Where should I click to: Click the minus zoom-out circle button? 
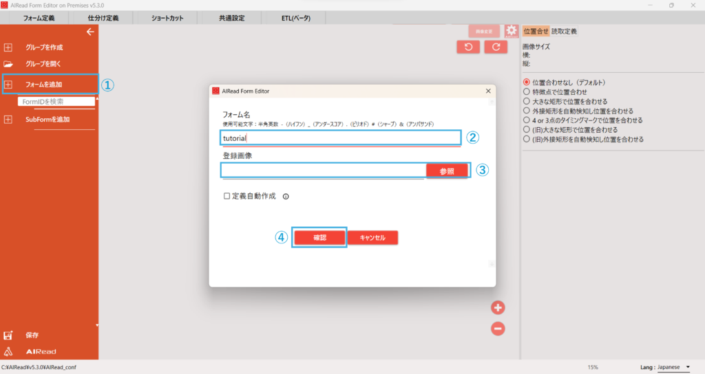(498, 329)
